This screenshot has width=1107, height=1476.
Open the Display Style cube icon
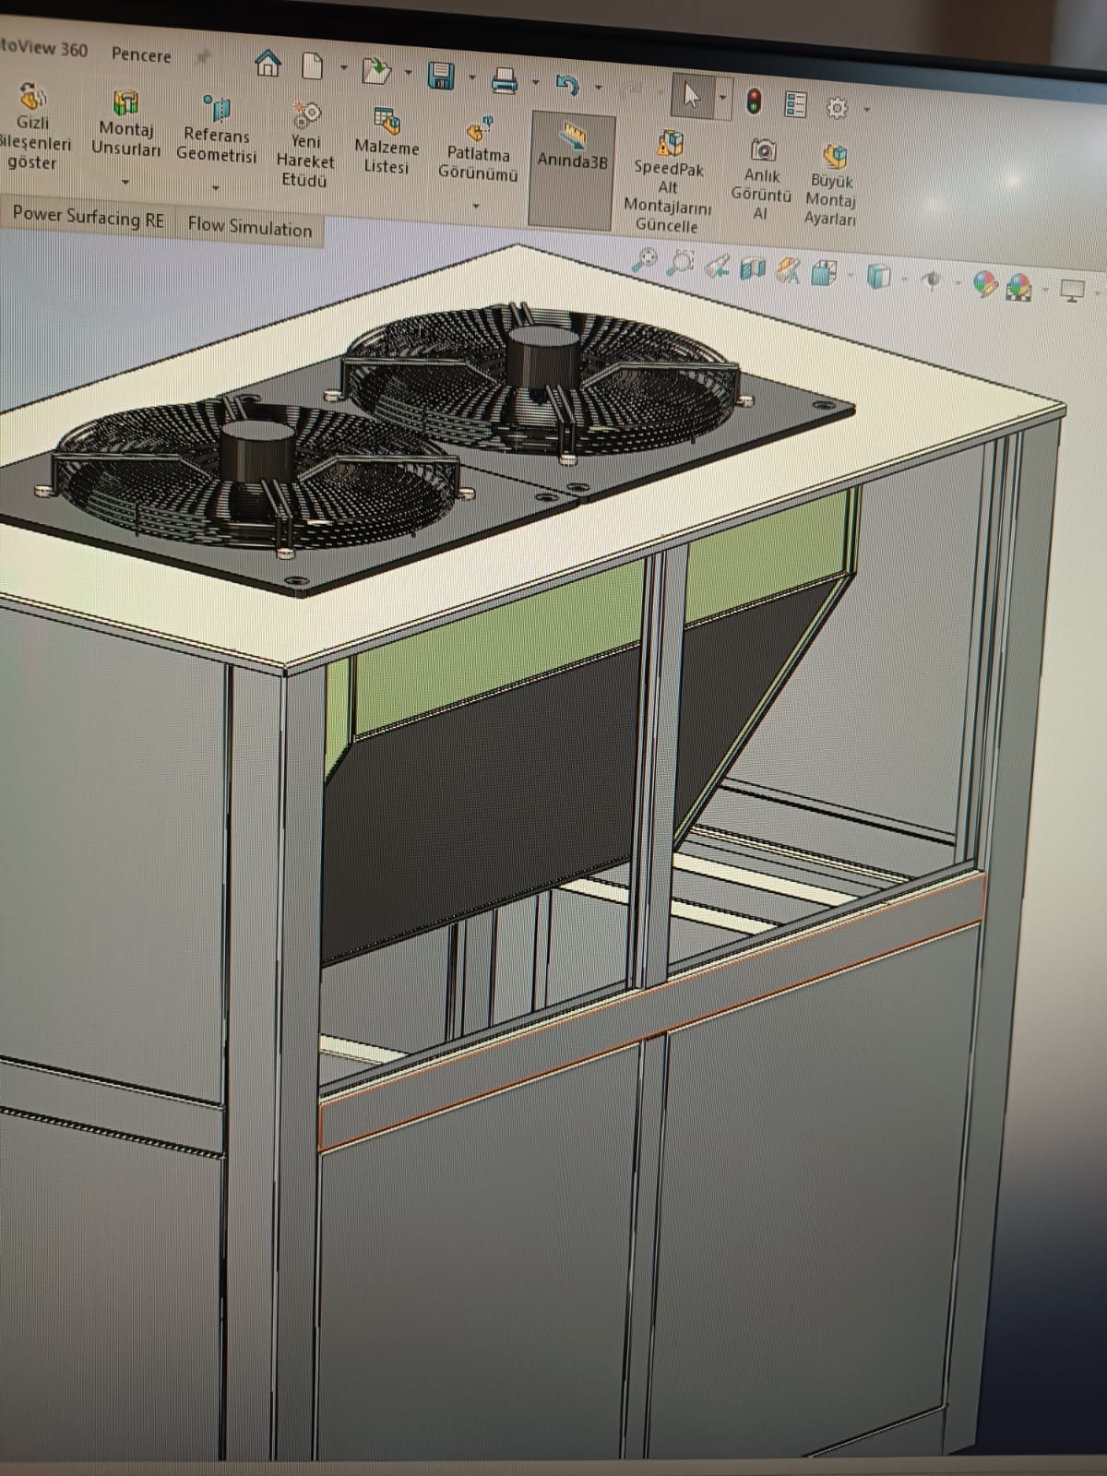coord(880,277)
